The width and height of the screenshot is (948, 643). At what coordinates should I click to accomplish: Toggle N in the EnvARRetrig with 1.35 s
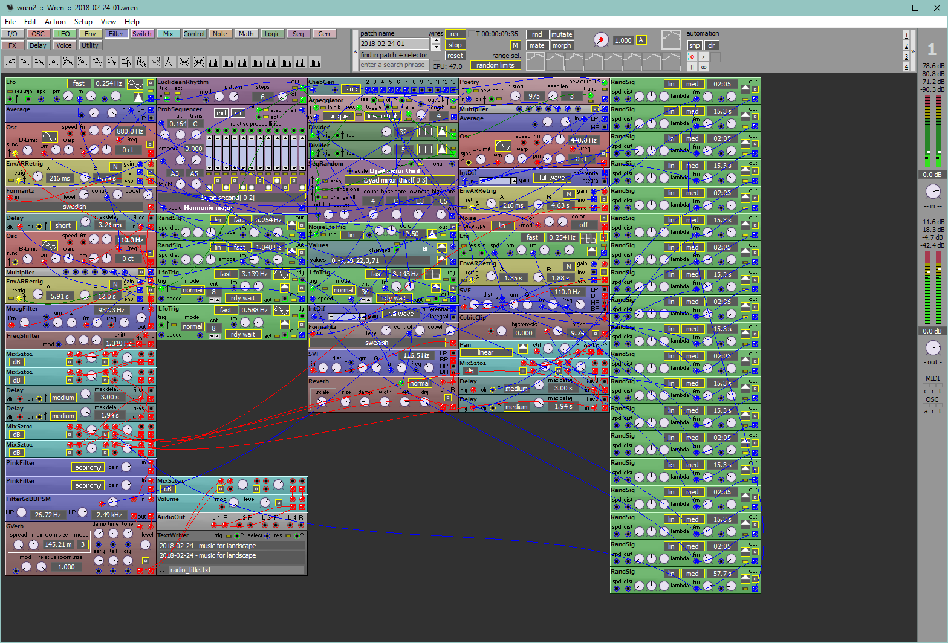point(568,266)
